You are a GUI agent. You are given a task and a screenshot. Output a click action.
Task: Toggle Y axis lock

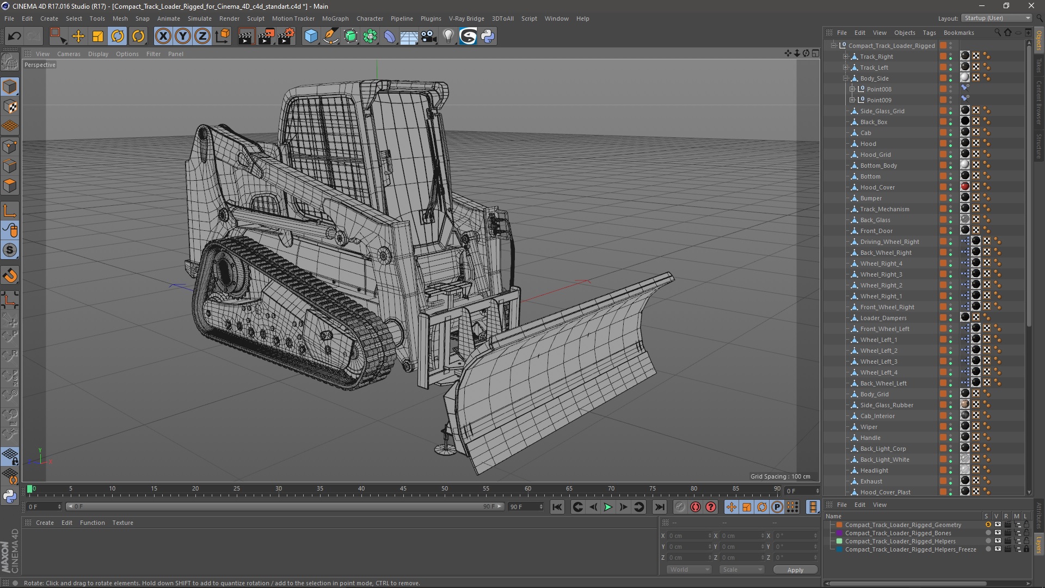tap(183, 36)
